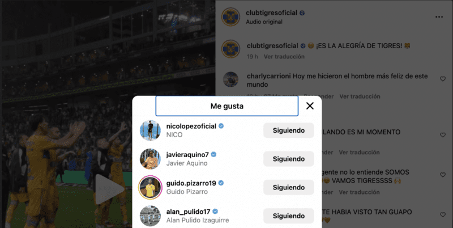Open the nicolopezoficial profile avatar
Screen dimensions: 453x228
150,130
